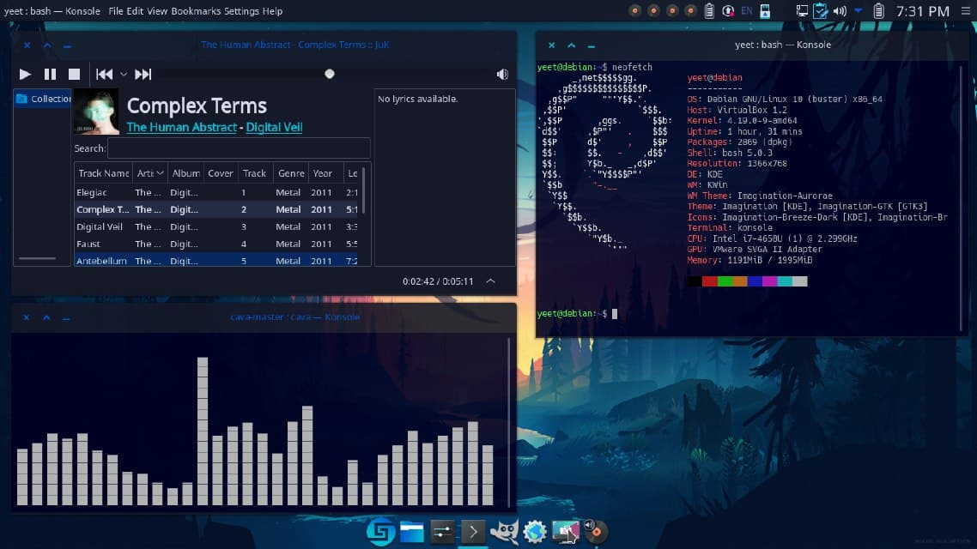
Task: Open the File menu in the top bar
Action: (116, 11)
